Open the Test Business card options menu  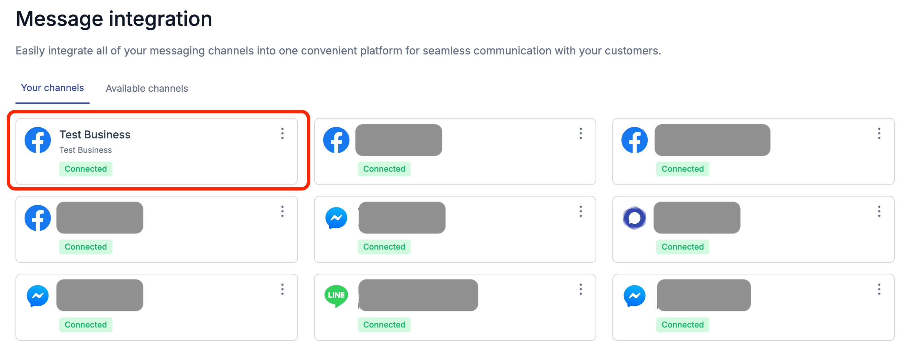[282, 133]
